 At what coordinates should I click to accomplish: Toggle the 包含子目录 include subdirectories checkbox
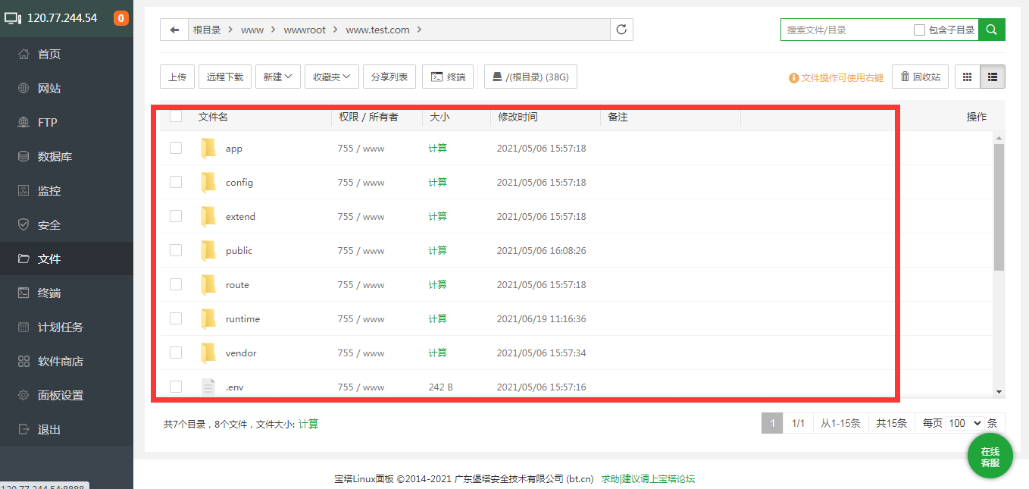coord(919,30)
